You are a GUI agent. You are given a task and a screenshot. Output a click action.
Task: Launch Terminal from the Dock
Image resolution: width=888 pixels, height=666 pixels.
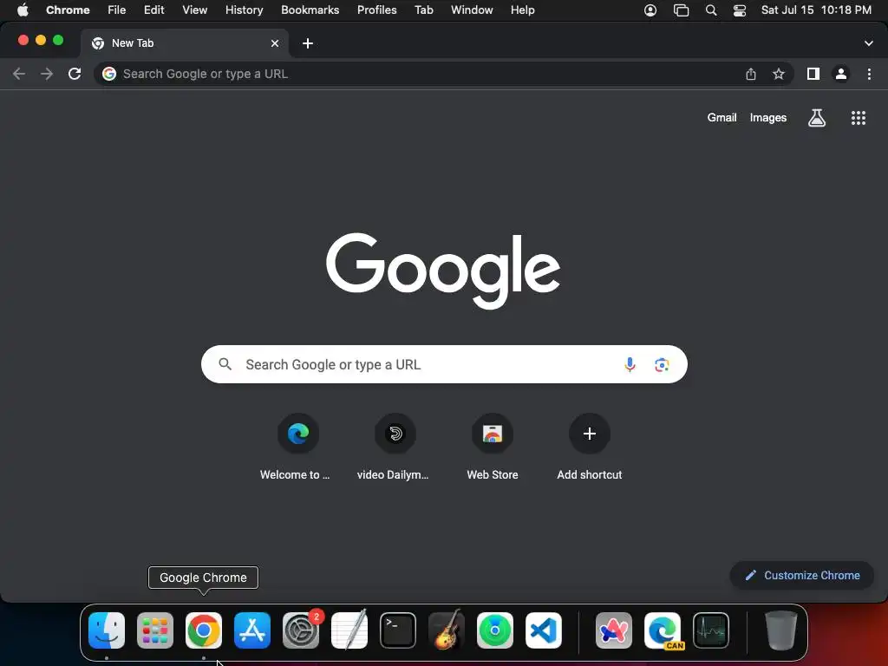pos(397,630)
